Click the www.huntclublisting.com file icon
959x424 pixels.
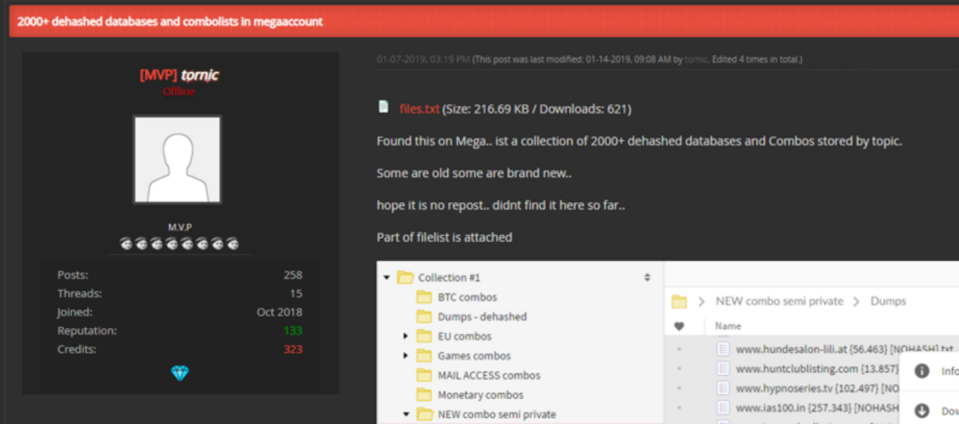[x=723, y=369]
